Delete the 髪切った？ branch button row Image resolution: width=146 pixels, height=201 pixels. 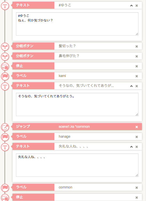coord(137,46)
